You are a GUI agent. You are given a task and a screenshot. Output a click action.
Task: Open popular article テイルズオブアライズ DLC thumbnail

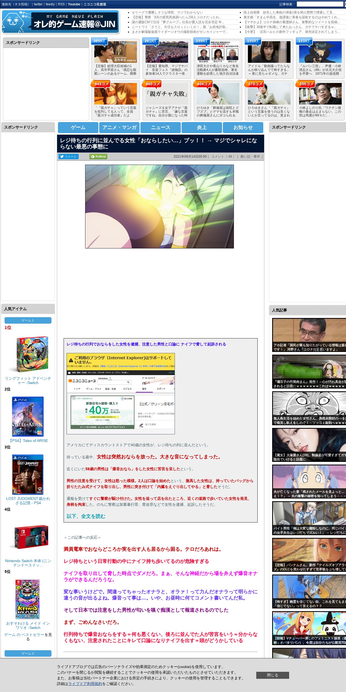tap(309, 555)
